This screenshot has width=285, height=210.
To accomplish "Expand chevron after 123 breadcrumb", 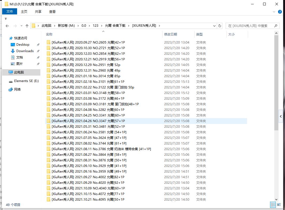I will click(x=101, y=26).
